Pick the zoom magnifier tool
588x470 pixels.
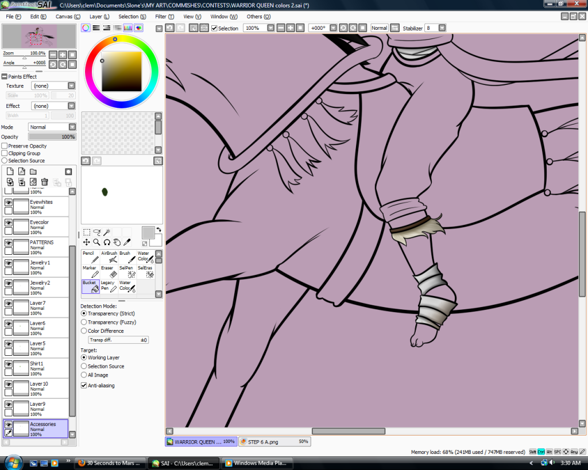(x=96, y=242)
